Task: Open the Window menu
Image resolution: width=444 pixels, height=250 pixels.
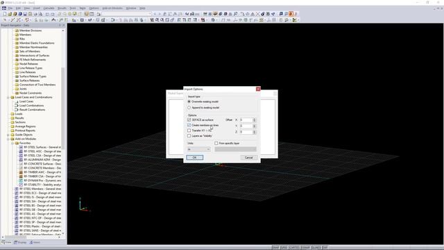Action: (131, 8)
